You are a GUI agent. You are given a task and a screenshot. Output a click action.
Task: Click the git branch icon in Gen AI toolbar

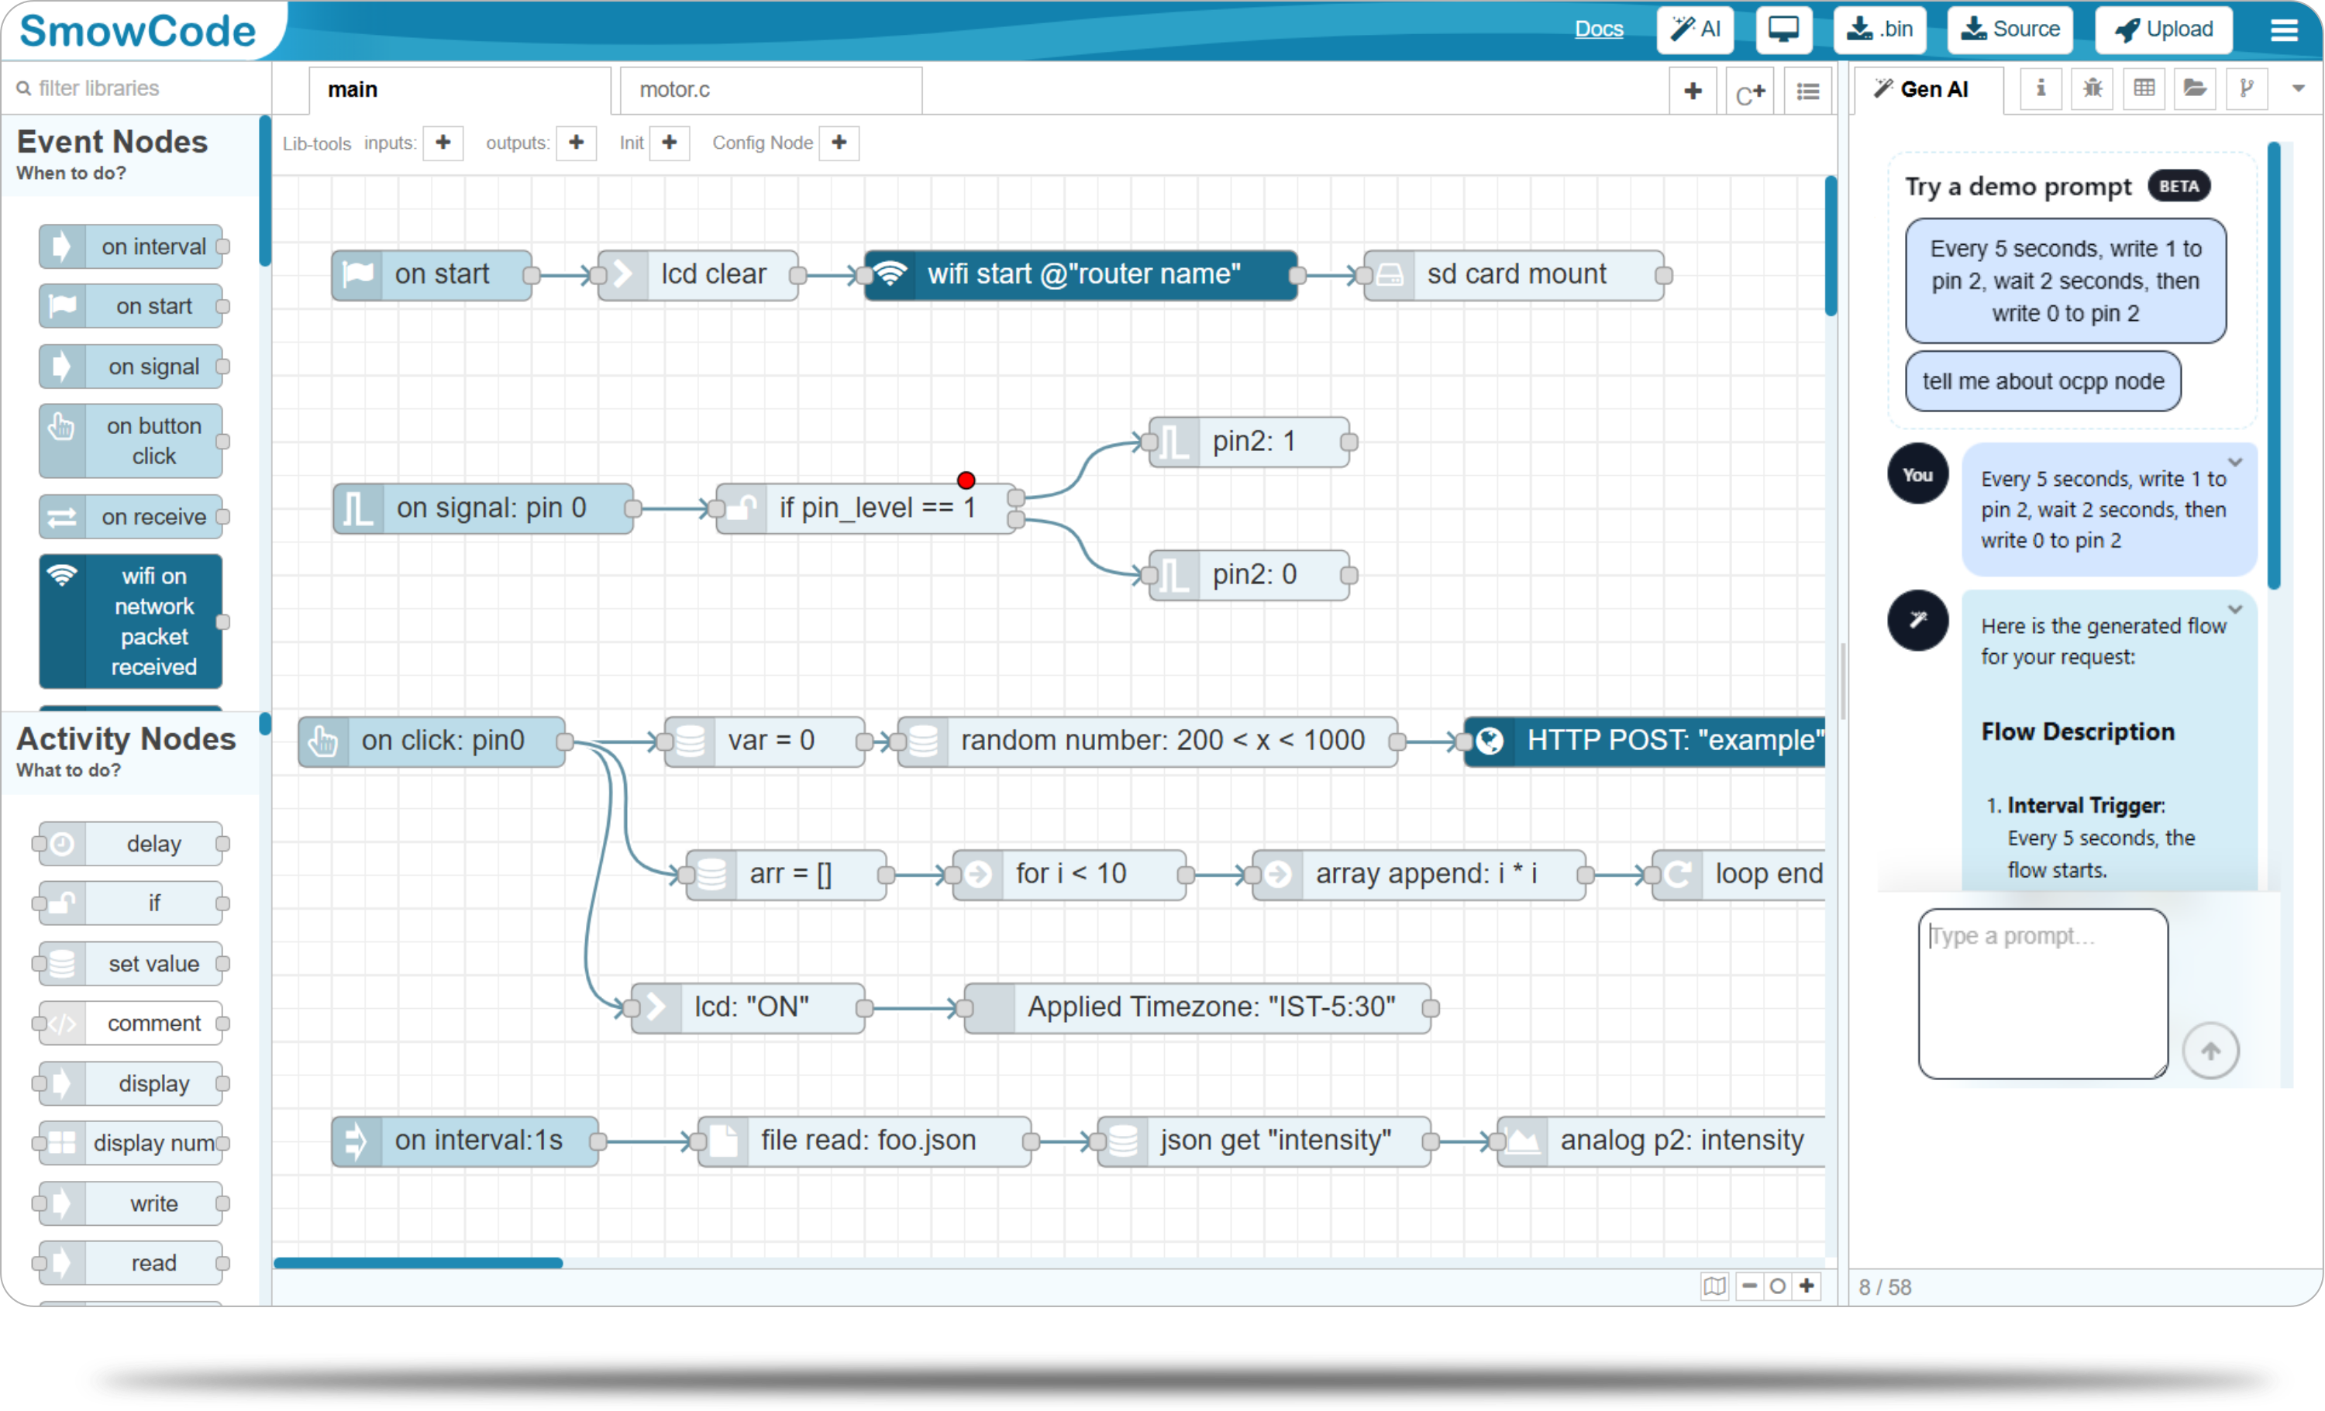click(x=2247, y=88)
